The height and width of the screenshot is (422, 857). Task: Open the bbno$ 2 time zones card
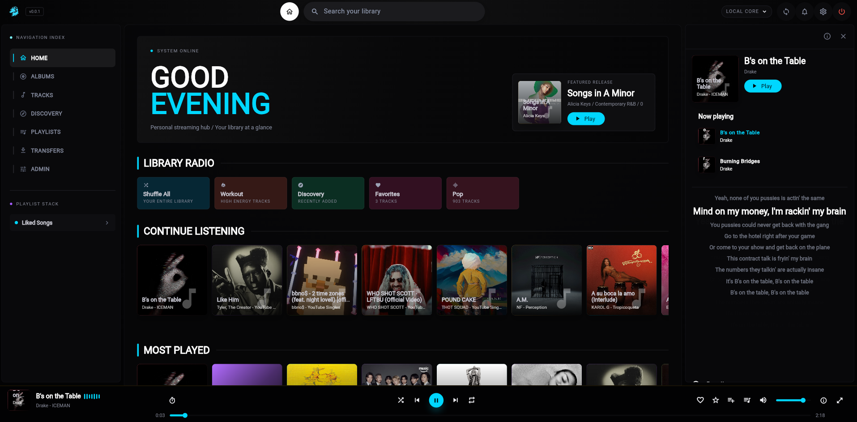click(x=322, y=280)
